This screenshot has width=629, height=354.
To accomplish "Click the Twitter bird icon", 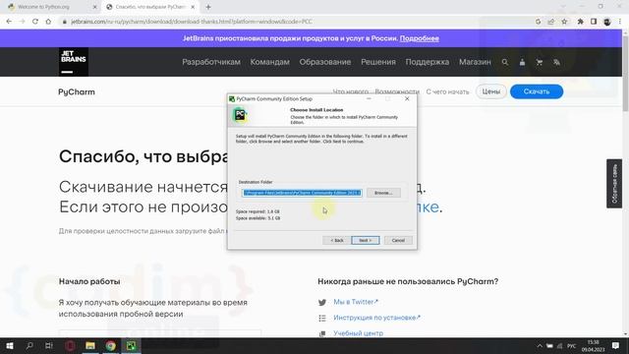I will (322, 302).
